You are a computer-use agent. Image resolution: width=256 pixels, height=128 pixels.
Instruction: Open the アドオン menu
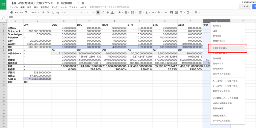coord(73,7)
